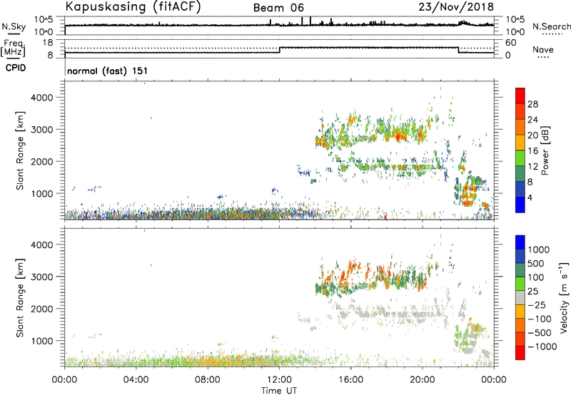
Task: Click the "1000" label on velocity colorbar
Action: [539, 250]
